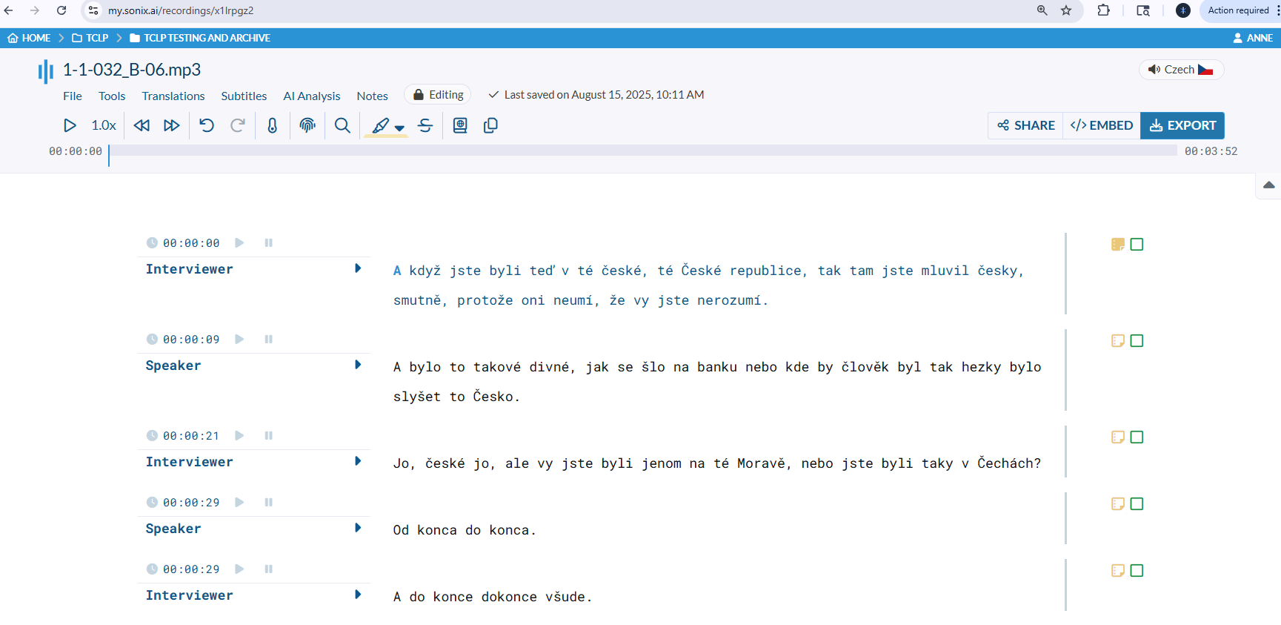Go to HOME in breadcrumb

pyautogui.click(x=29, y=38)
